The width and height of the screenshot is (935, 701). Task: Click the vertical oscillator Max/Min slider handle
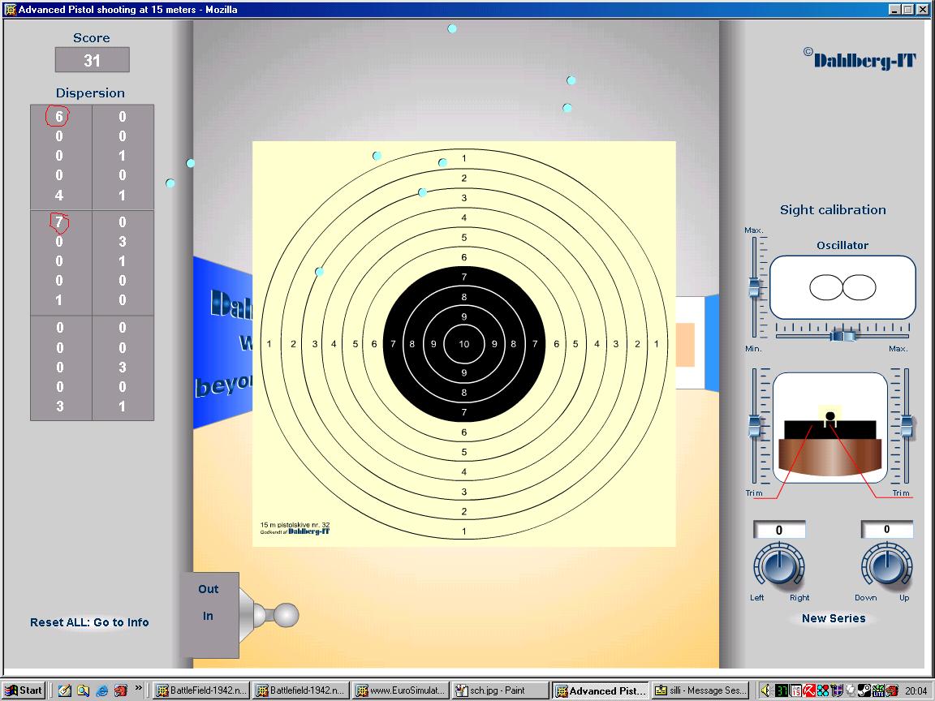754,288
